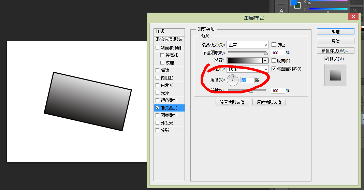Screen dimensions: 364x190
Task: Enable 图案叠加 style checkbox
Action: pyautogui.click(x=157, y=115)
